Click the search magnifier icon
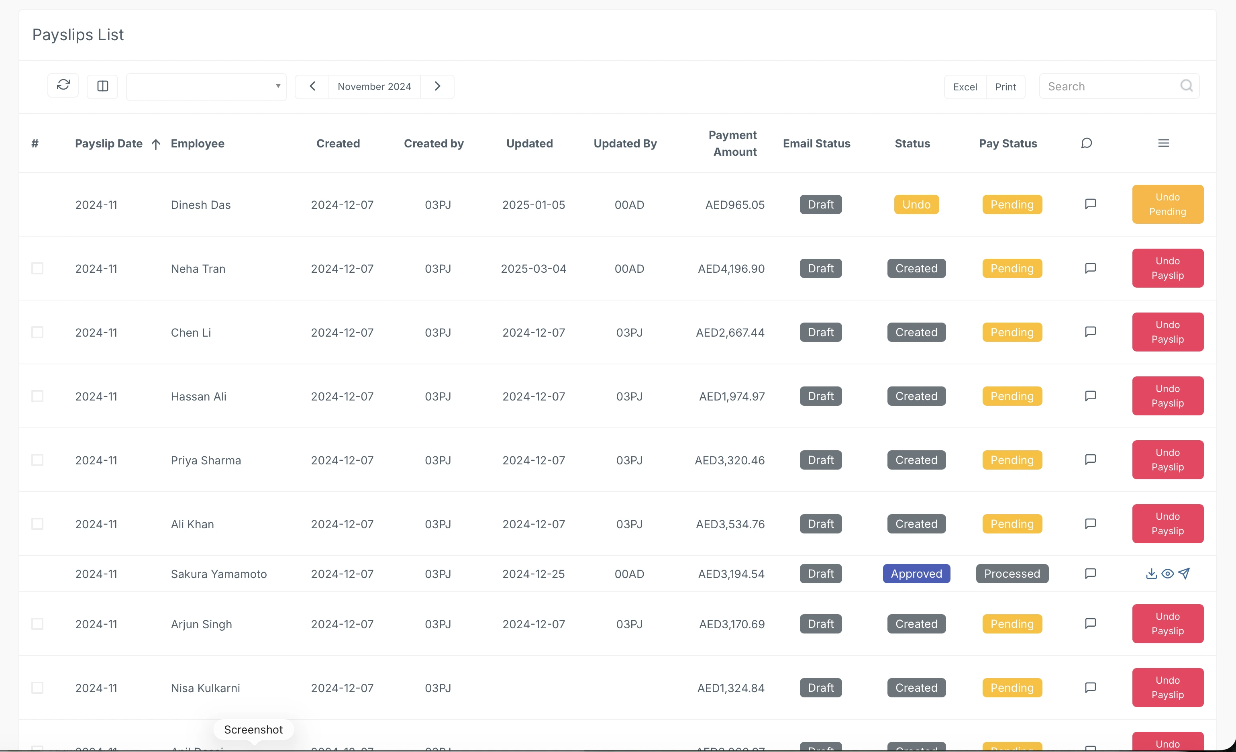 (x=1186, y=86)
